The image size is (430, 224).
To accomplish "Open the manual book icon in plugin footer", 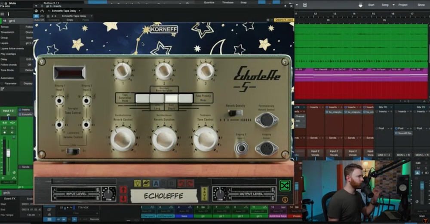I will [x=146, y=183].
